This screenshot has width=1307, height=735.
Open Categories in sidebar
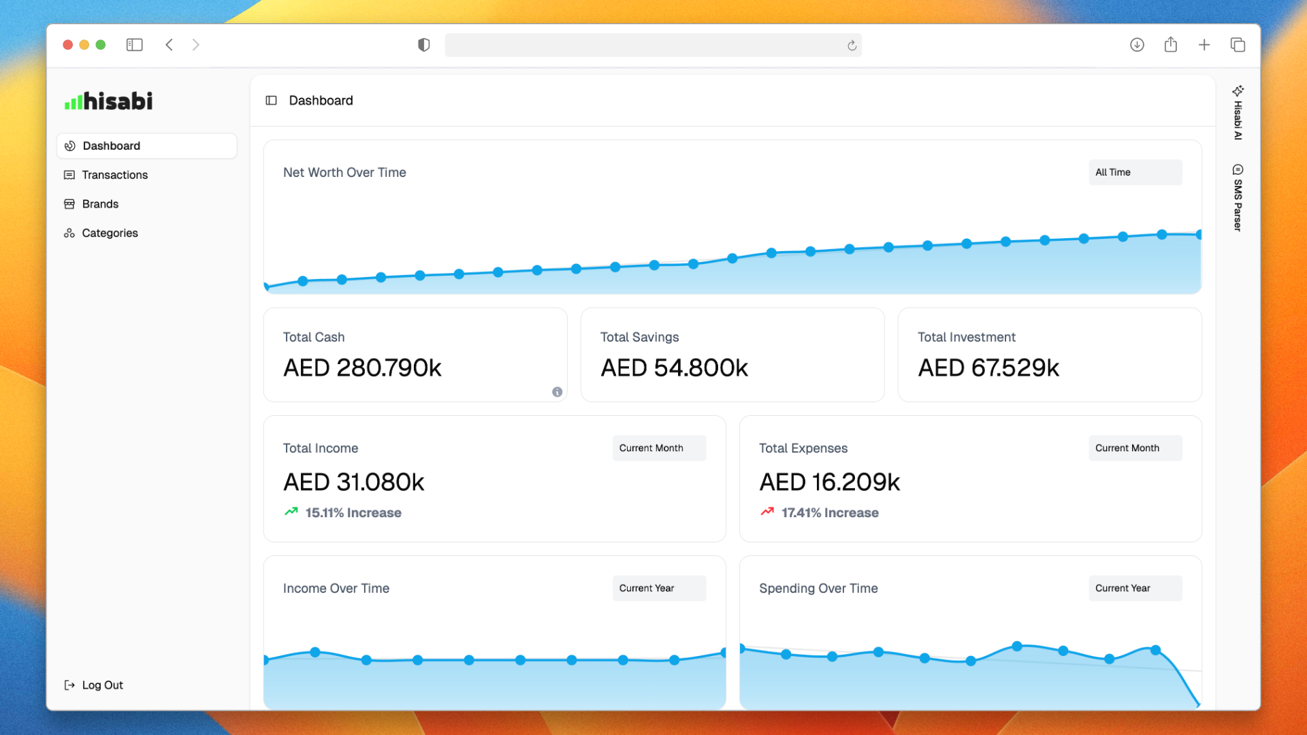tap(110, 233)
